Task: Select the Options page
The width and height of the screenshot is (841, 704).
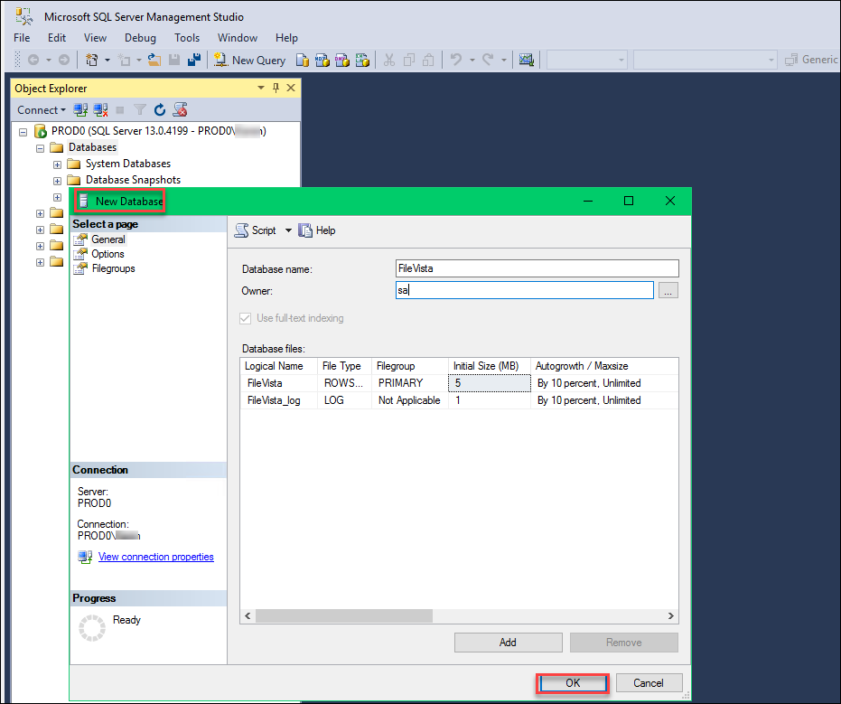Action: point(107,254)
